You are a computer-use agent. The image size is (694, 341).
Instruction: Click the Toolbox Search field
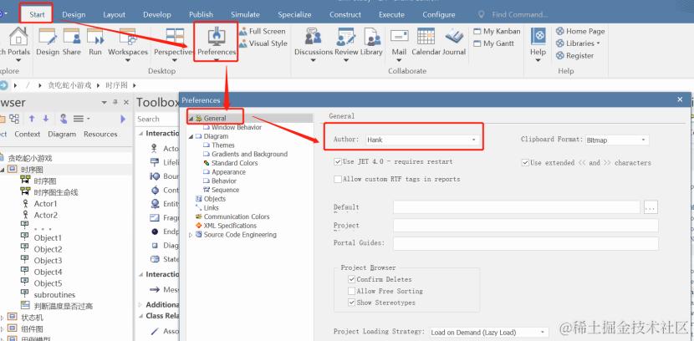(x=157, y=119)
